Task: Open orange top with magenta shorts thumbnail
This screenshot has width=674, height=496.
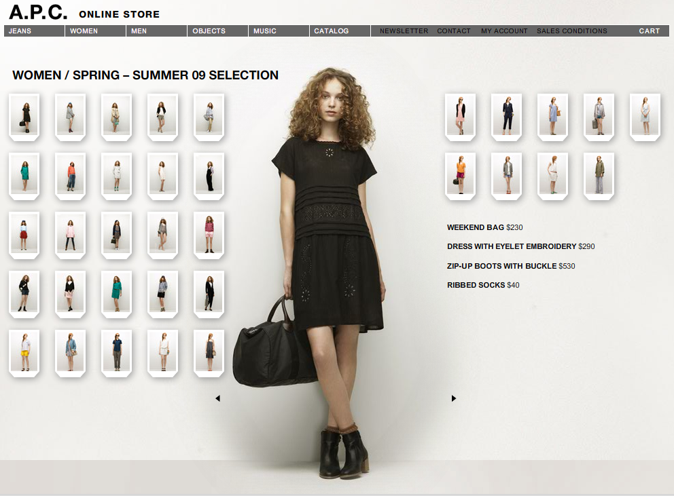Action: pos(461,176)
